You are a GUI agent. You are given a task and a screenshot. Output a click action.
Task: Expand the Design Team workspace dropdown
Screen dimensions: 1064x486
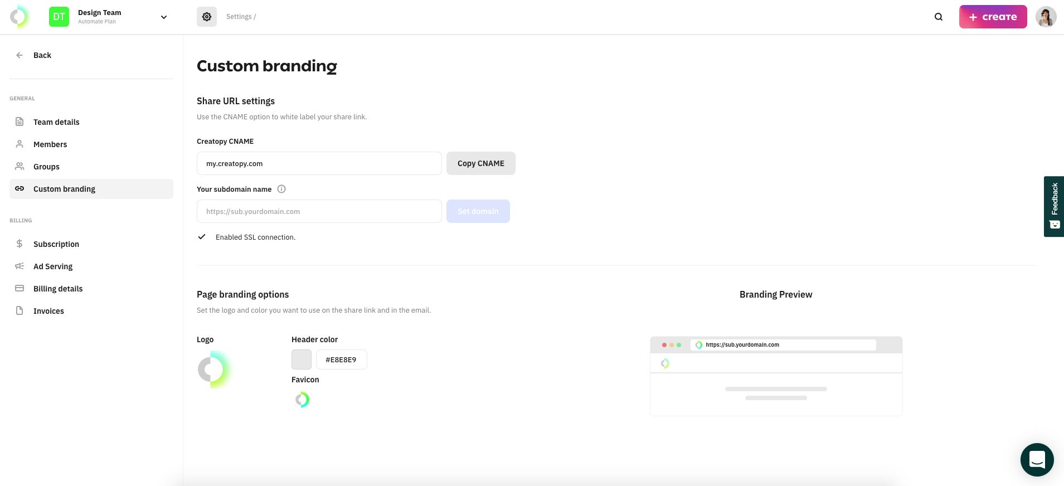click(164, 17)
